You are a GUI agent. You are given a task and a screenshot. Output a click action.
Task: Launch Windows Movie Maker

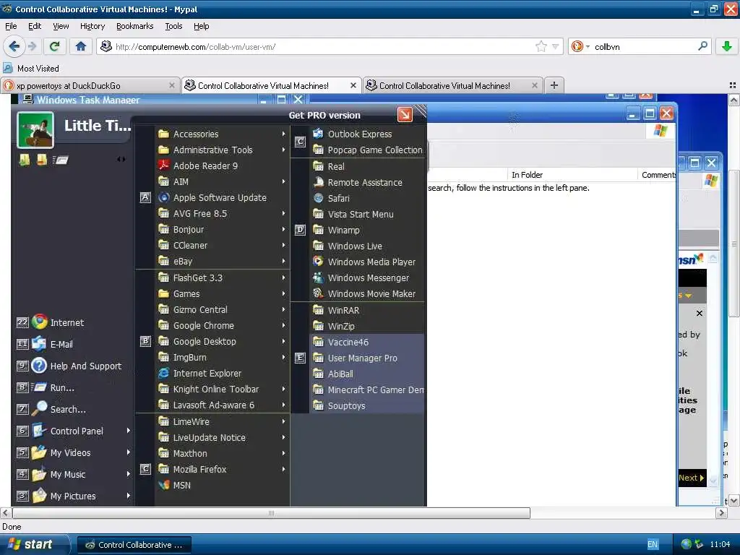tap(371, 293)
